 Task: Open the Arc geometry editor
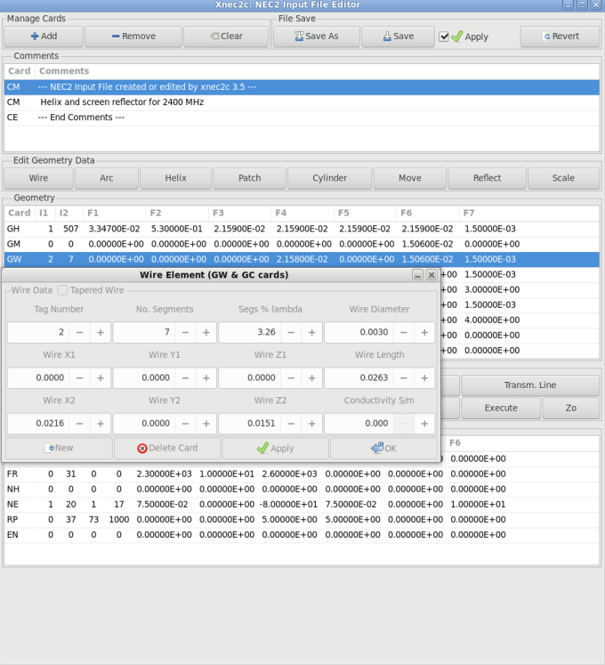pos(107,178)
